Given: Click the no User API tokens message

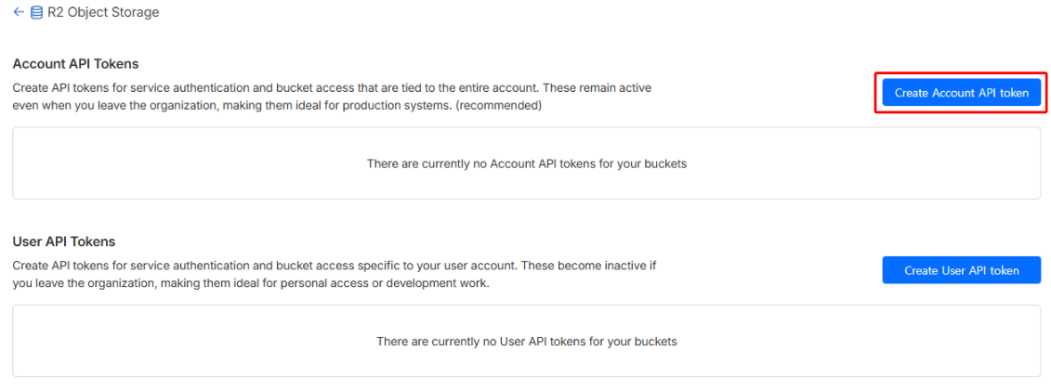Looking at the screenshot, I should click(x=527, y=342).
